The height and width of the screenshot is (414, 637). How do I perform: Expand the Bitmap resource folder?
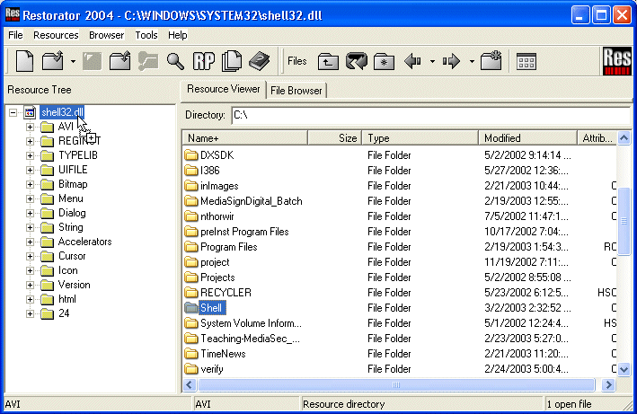30,185
